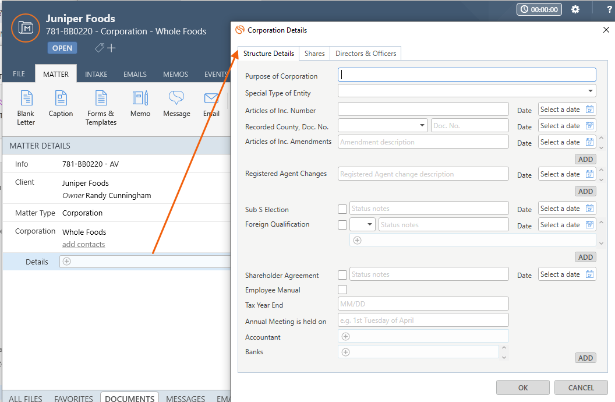Select the Structure Details tab
This screenshot has width=615, height=402.
(268, 54)
